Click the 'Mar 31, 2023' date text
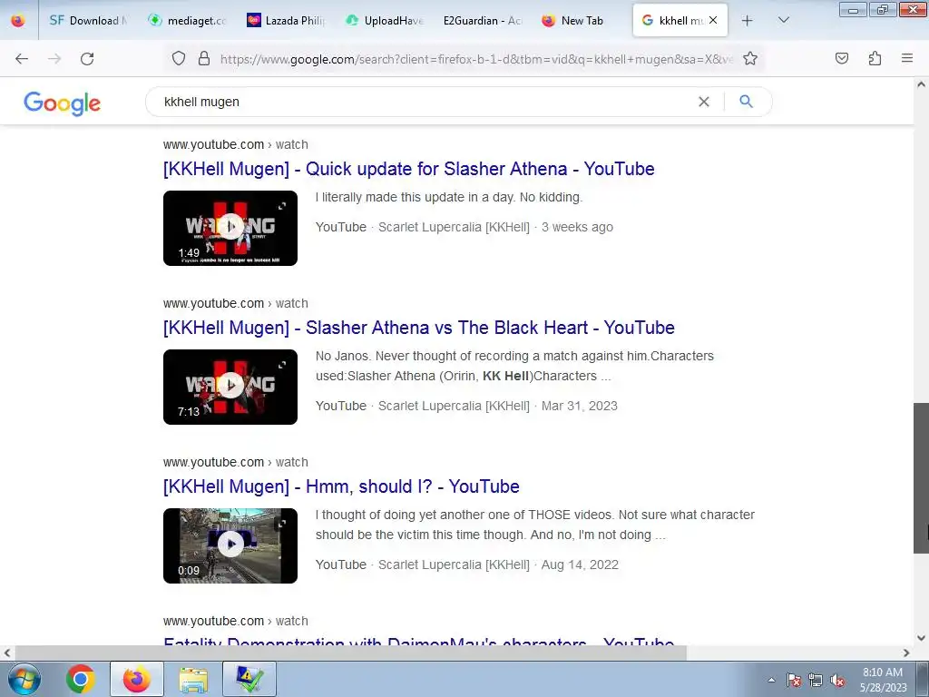Screen dimensions: 929x697 580,406
